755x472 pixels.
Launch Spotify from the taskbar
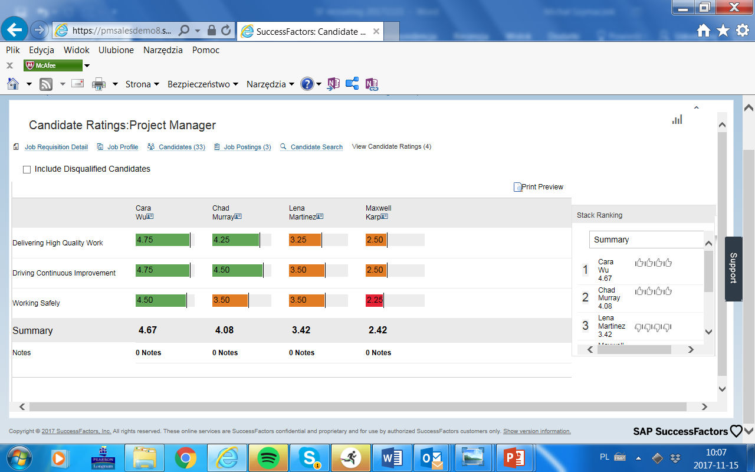point(268,458)
